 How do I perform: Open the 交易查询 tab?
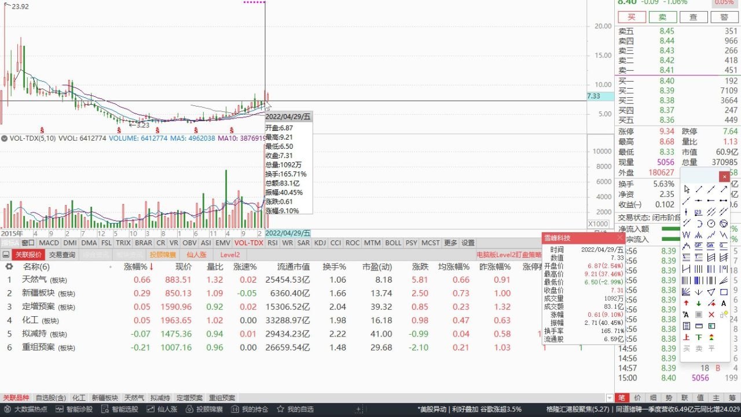pyautogui.click(x=62, y=255)
